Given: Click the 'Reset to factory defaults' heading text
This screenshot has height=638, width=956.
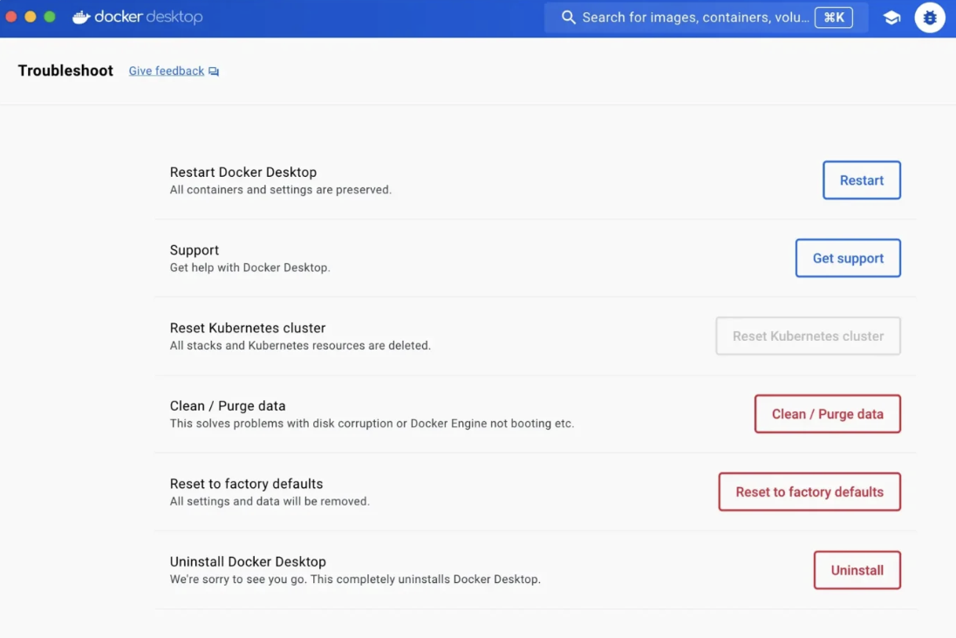Looking at the screenshot, I should click(x=246, y=484).
